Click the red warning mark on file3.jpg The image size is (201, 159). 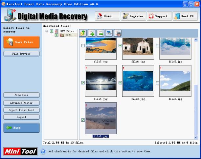click(x=123, y=68)
